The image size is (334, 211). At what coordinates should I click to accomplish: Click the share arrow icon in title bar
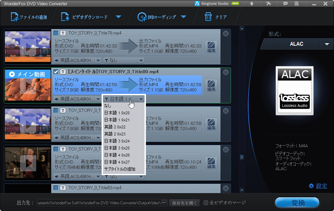(268, 4)
